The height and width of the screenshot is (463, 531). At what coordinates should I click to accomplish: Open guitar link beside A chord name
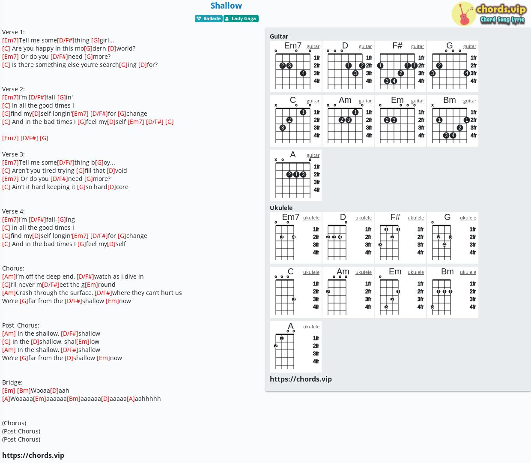[x=313, y=155]
